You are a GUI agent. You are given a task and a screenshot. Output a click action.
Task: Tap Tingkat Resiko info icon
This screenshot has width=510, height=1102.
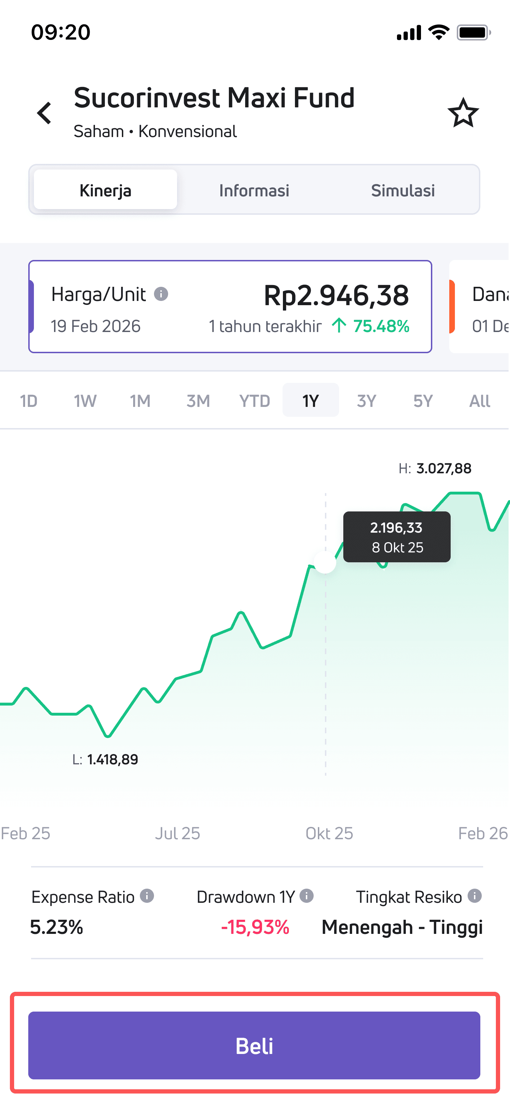[474, 896]
